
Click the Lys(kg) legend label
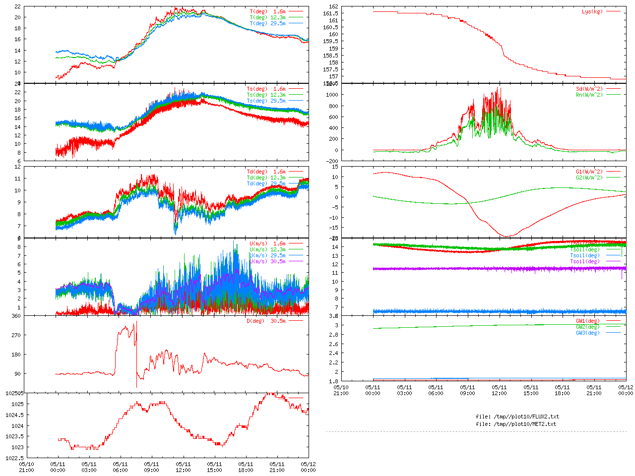pos(592,11)
